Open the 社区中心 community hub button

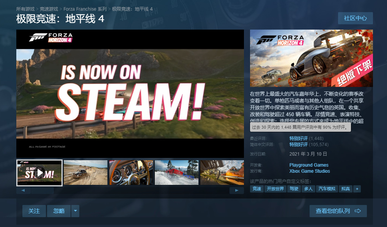click(356, 18)
